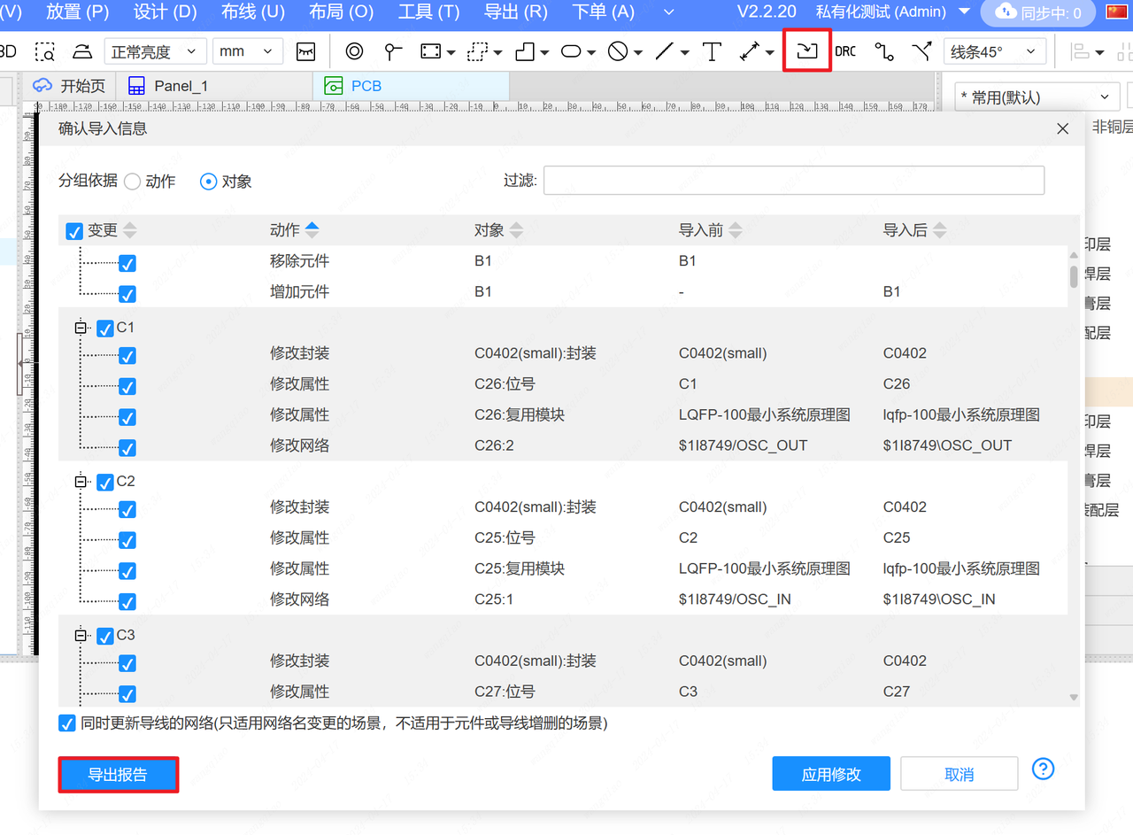Sort the 动作 column
Screen dimensions: 1133x835
coord(312,230)
